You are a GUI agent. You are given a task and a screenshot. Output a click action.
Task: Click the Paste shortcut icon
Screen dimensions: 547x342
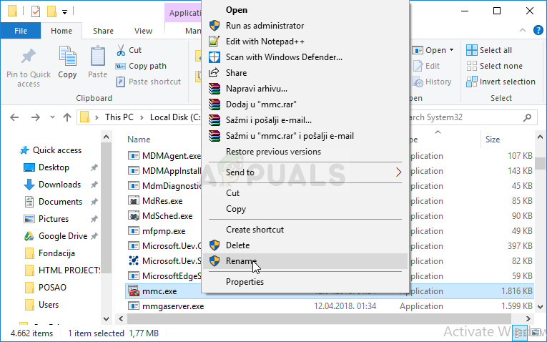pyautogui.click(x=120, y=82)
